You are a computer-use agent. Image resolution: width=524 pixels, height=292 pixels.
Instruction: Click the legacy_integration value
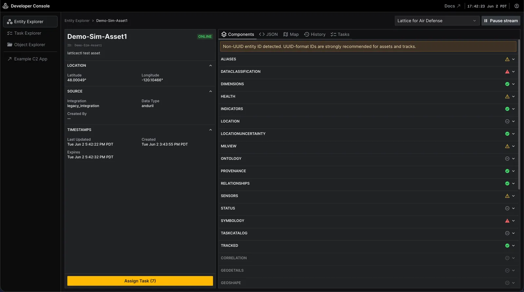[83, 106]
